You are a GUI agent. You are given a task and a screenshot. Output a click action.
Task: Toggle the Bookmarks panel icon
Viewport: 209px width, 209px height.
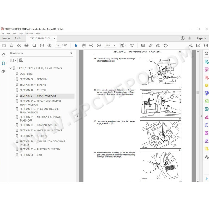pos(4,63)
